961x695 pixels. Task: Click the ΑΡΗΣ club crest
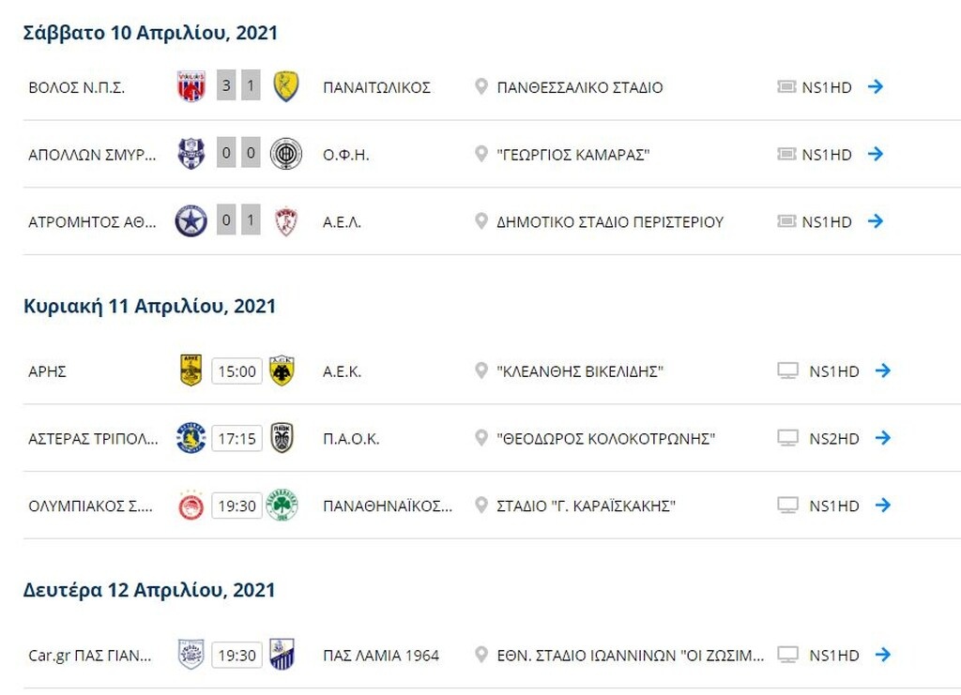(190, 370)
